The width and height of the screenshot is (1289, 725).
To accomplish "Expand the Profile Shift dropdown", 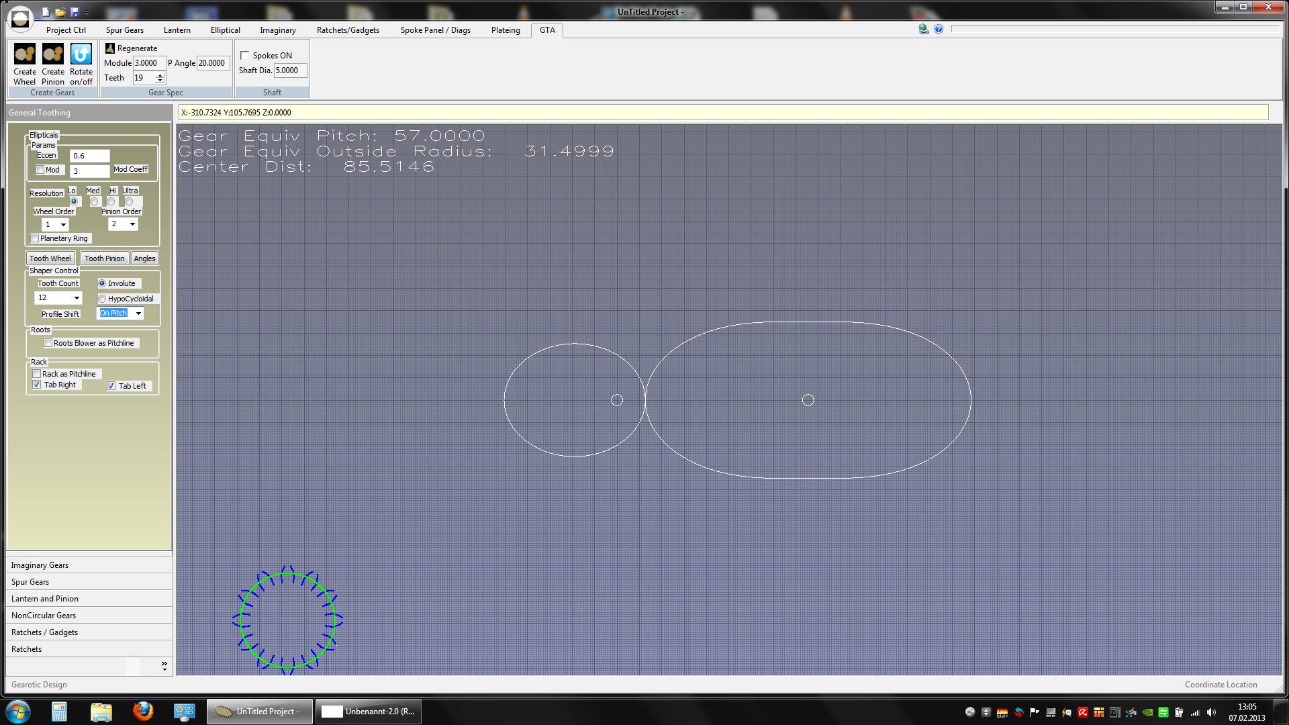I will click(138, 313).
